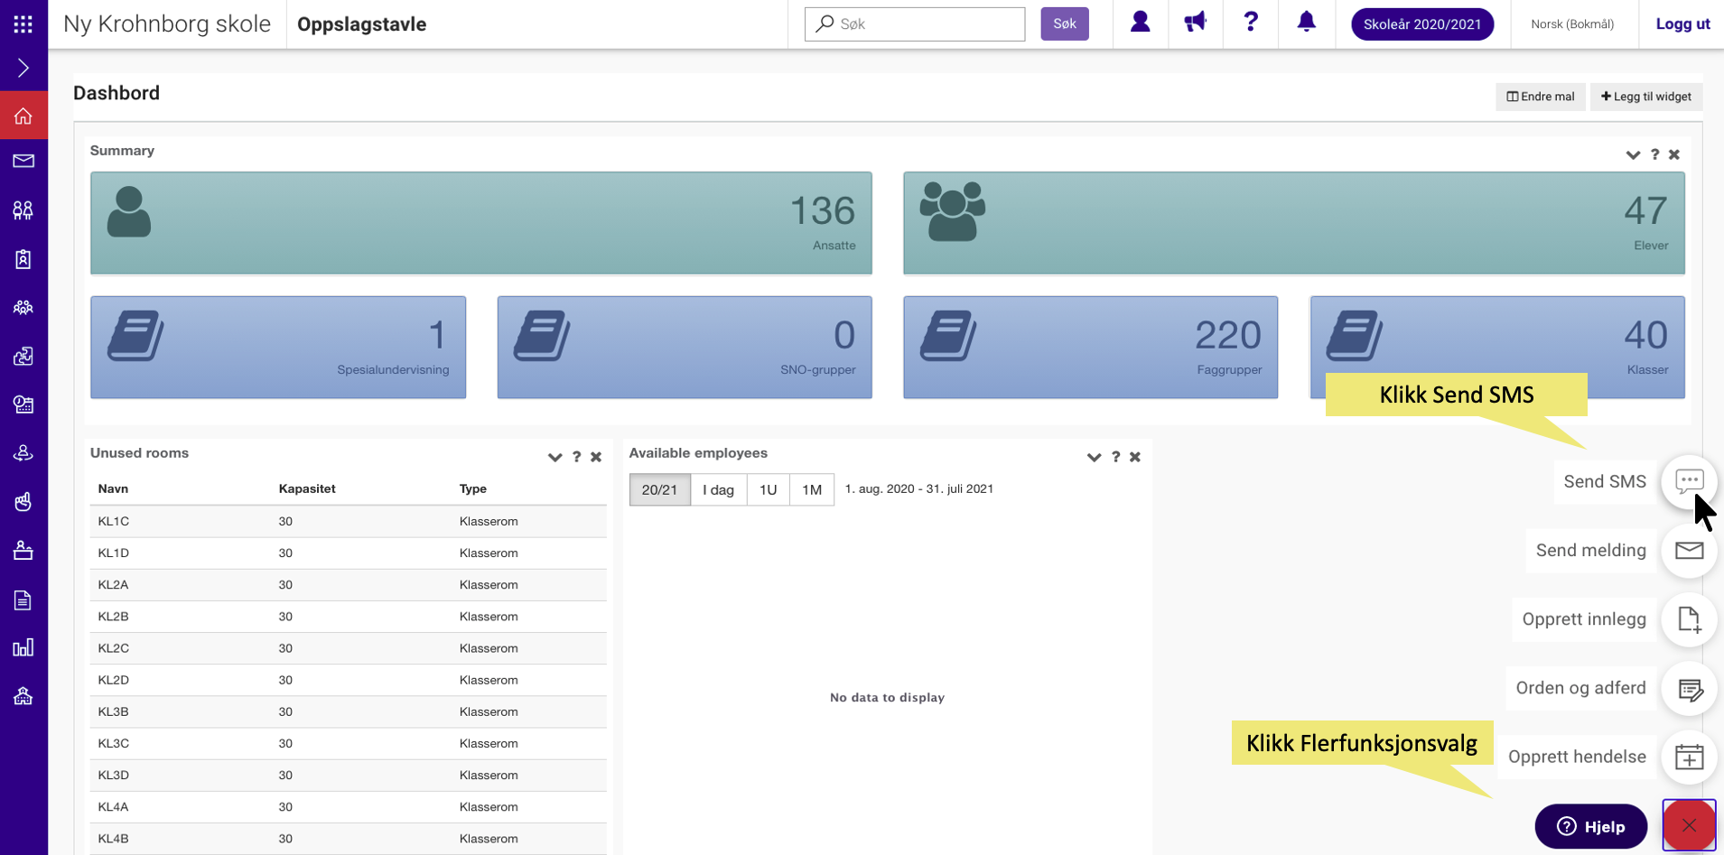Close the Unused rooms widget

(x=596, y=457)
